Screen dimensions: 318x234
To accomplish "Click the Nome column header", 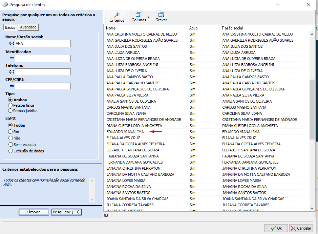I will [145, 28].
